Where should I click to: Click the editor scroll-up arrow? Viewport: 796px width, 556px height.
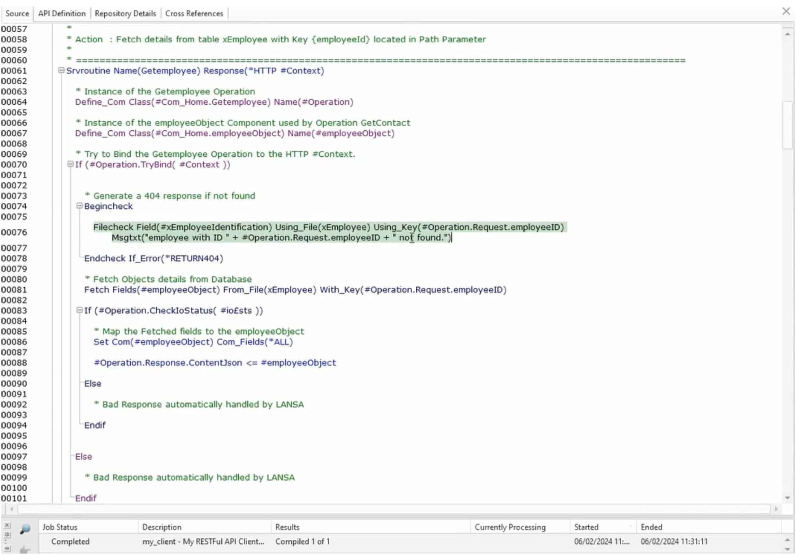click(787, 34)
